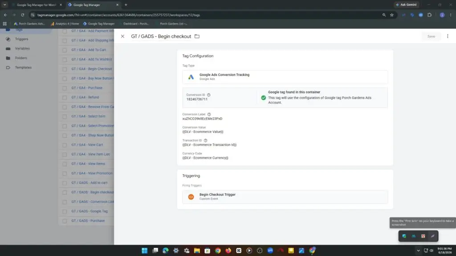Open Templates in the left sidebar
This screenshot has height=256, width=456.
(x=23, y=68)
